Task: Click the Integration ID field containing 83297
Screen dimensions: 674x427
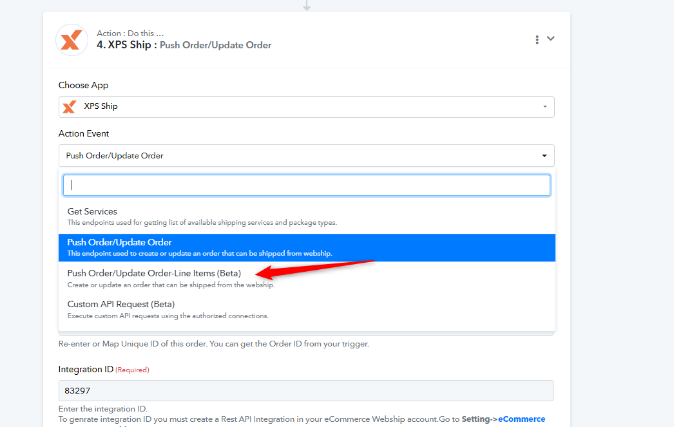Action: [306, 391]
